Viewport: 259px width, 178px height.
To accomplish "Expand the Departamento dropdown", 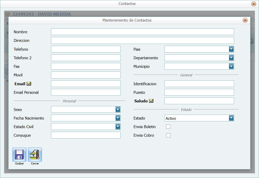I will [231, 58].
